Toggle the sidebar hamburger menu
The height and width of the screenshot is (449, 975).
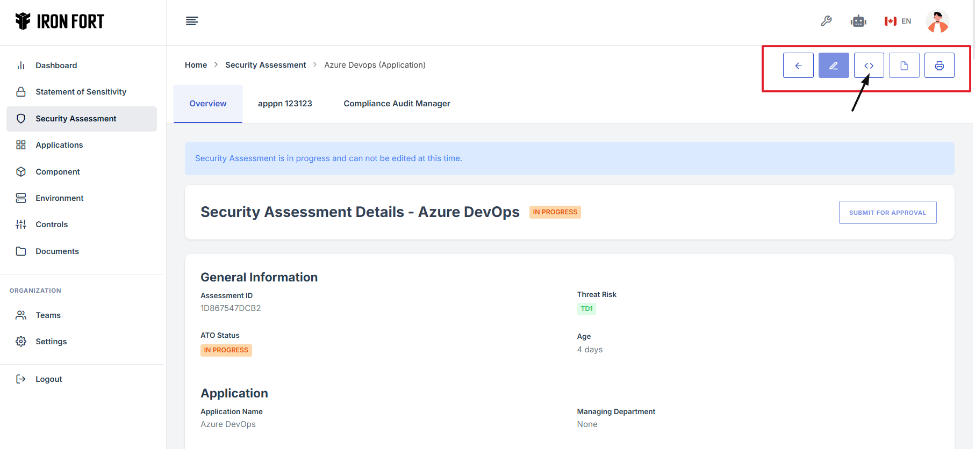tap(192, 21)
